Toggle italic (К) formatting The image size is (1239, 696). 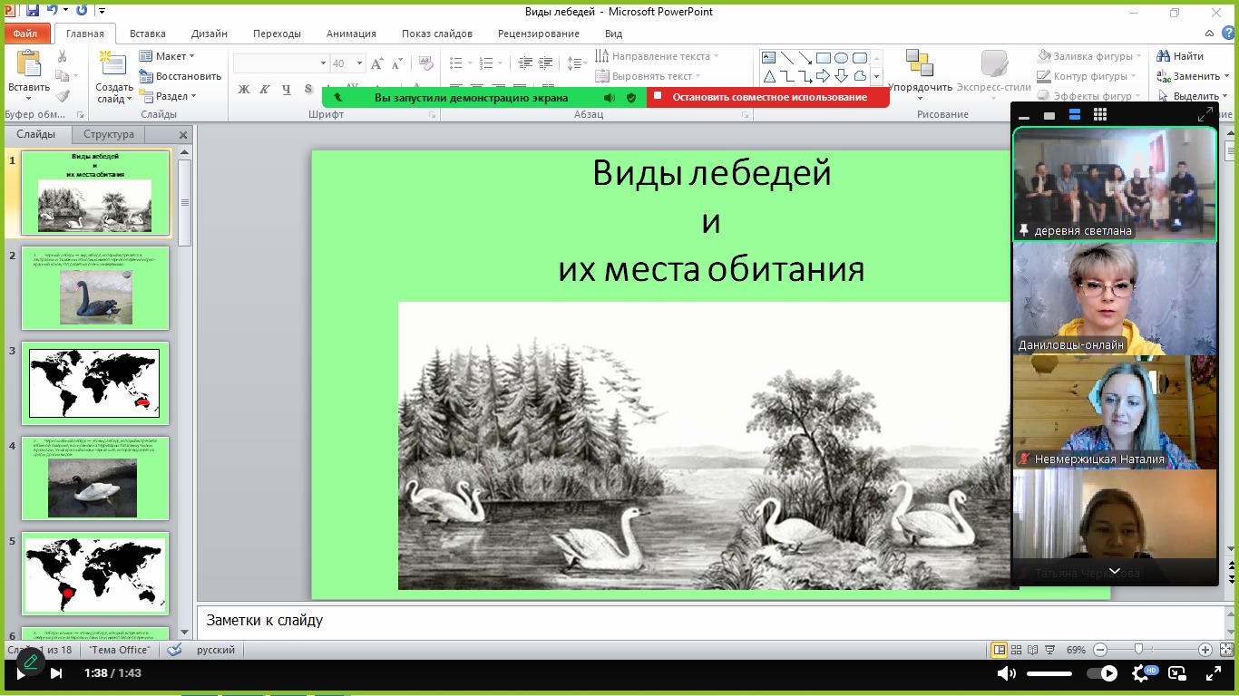tap(265, 90)
